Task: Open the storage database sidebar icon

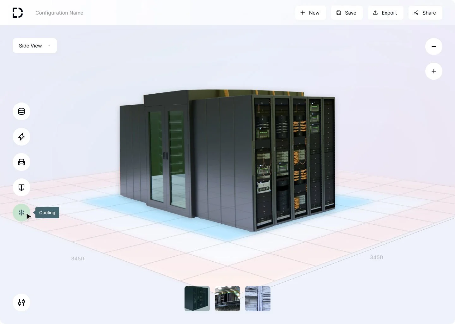Action: click(x=21, y=111)
